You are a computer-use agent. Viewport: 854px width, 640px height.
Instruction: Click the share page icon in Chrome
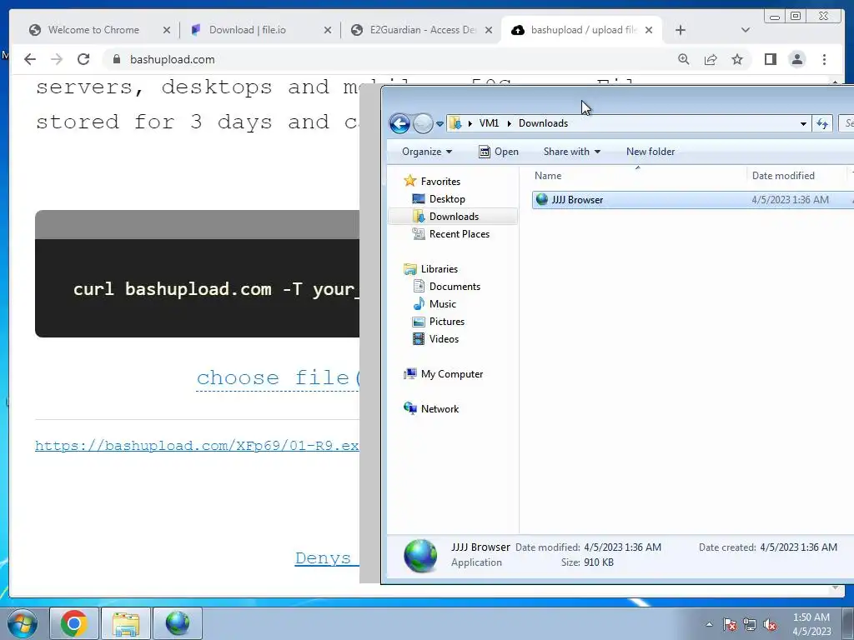tap(711, 59)
